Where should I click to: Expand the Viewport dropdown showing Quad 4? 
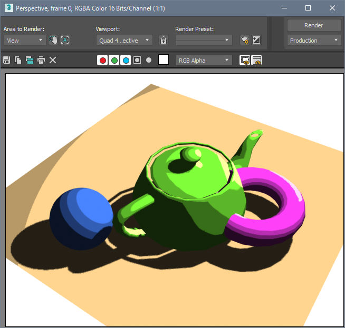click(x=124, y=40)
